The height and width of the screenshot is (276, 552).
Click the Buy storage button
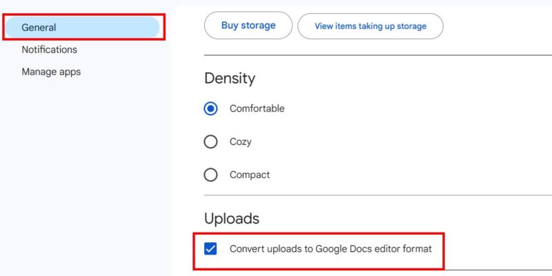(248, 26)
